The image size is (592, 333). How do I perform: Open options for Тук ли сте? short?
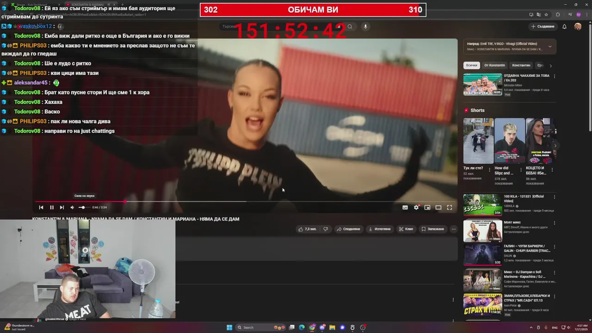490,170
